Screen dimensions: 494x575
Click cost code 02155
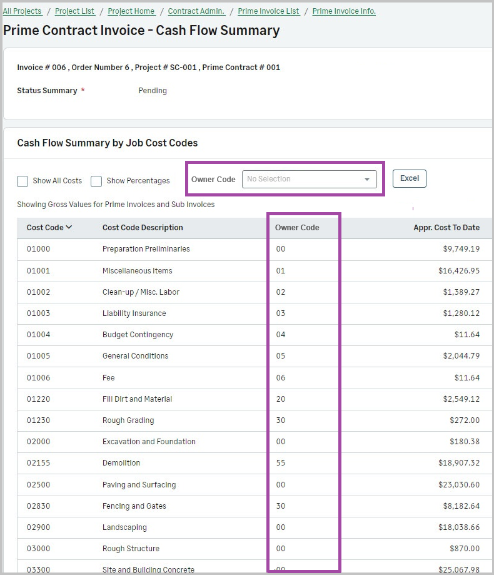(39, 463)
